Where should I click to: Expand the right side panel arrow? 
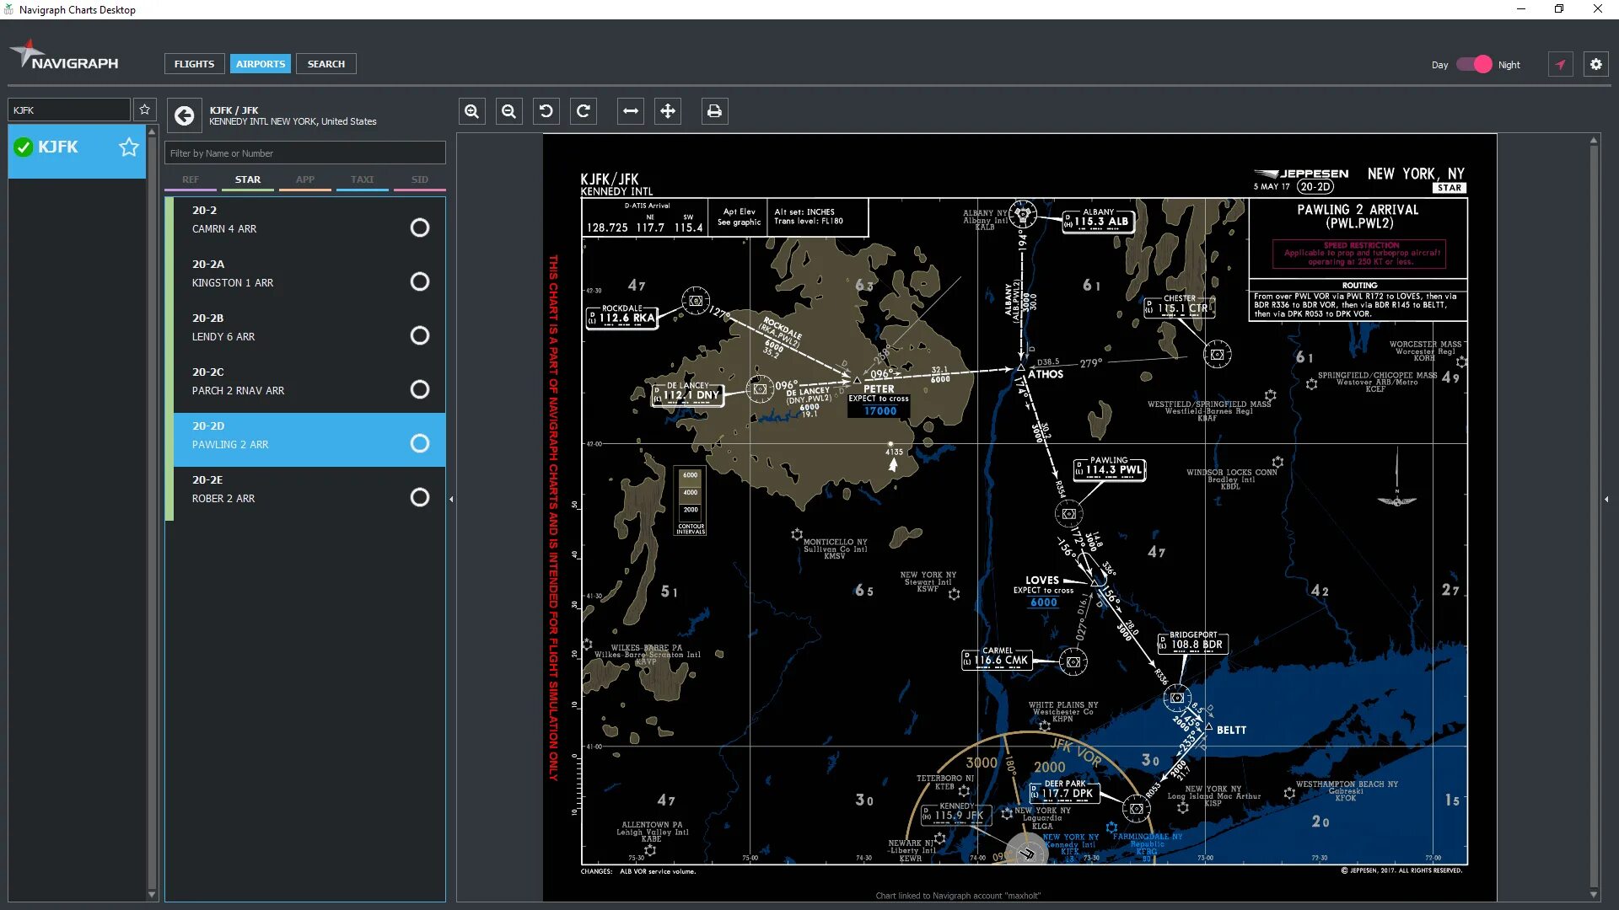1606,500
